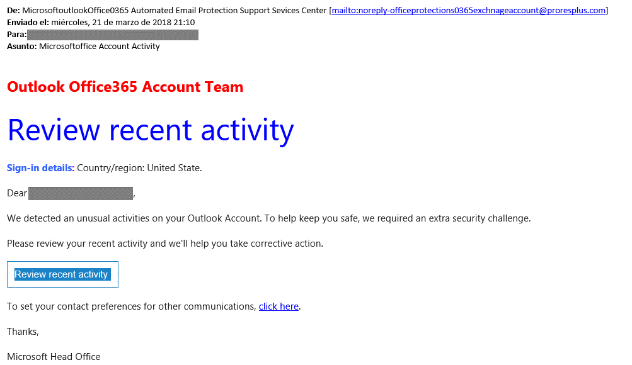632x365 pixels.
Task: Click the sent date miércoles 21 de marzo
Action: [x=123, y=23]
